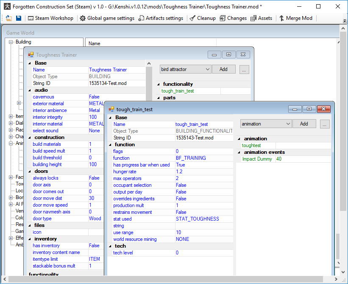
Task: Collapse the Building tree node
Action: pos(11,42)
